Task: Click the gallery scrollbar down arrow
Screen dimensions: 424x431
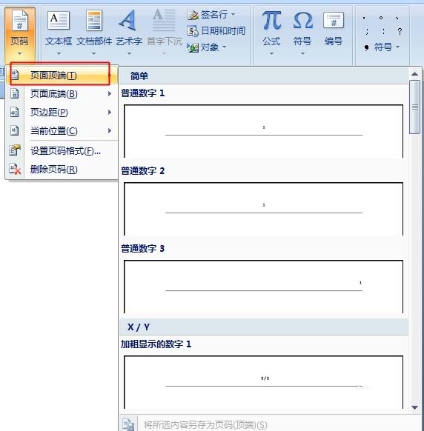Action: 414,407
